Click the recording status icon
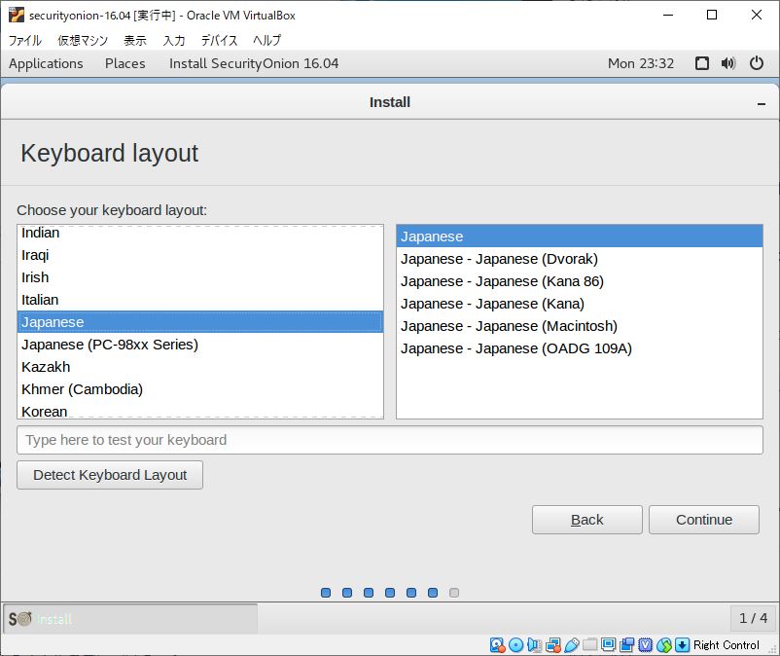 [626, 645]
